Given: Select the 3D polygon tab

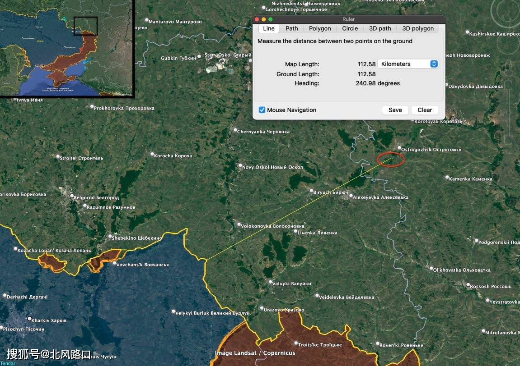Looking at the screenshot, I should [x=418, y=28].
